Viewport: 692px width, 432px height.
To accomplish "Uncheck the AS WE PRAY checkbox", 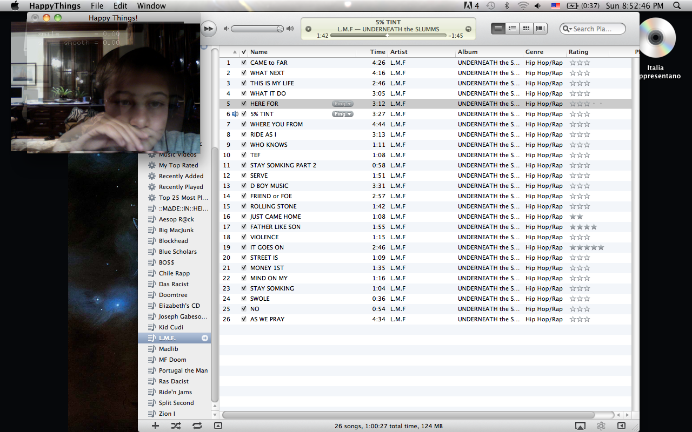I will [x=244, y=319].
